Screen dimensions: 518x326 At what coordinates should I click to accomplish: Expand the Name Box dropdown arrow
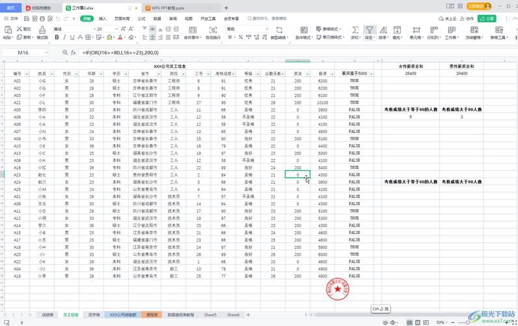coord(47,53)
